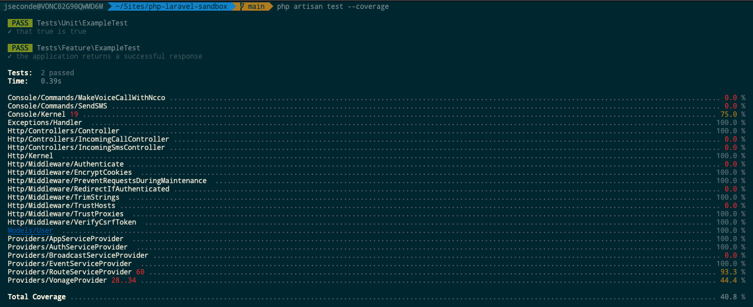Click the red line number 19 after Console/Kernel
The image size is (753, 307).
(74, 114)
